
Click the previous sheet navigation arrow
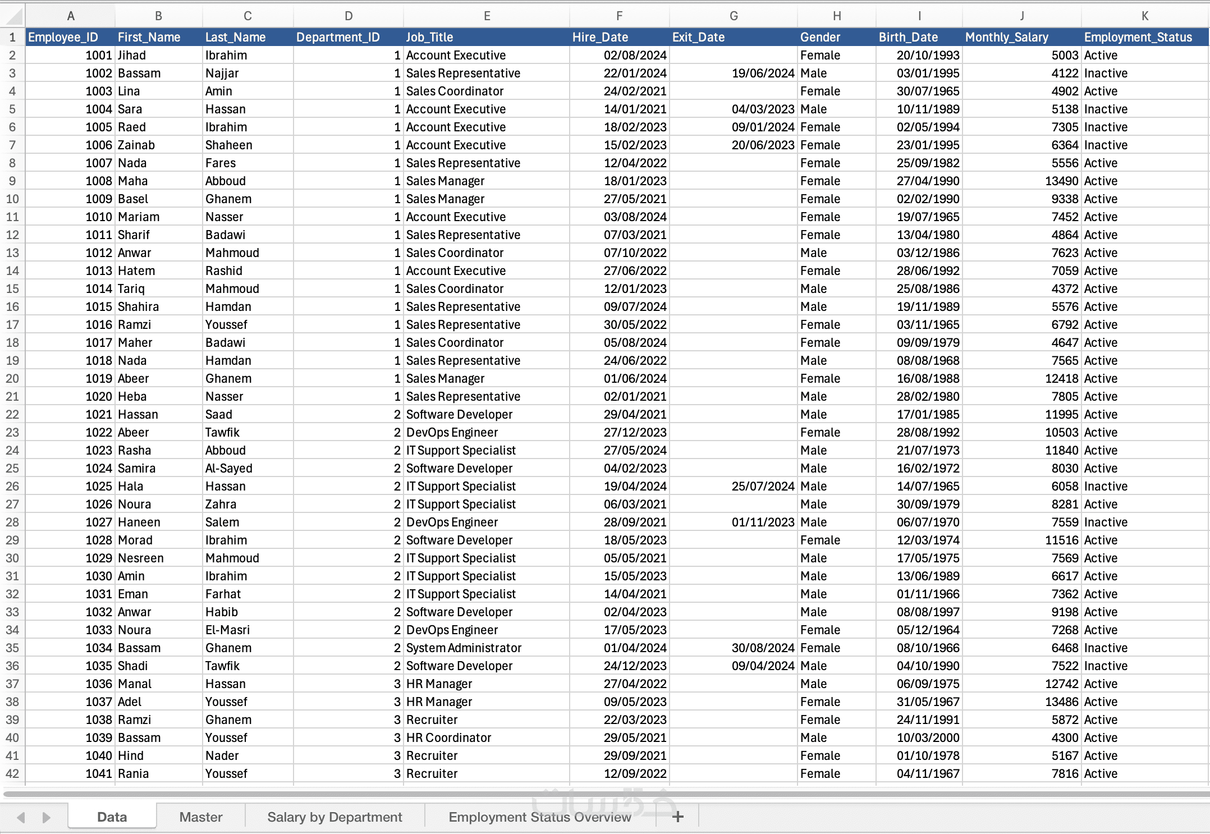[21, 817]
